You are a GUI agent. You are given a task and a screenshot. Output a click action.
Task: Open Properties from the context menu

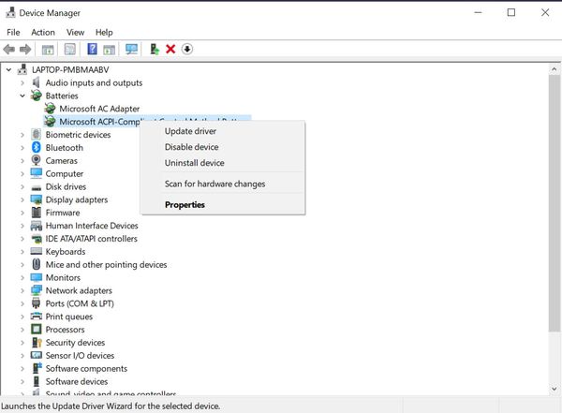pyautogui.click(x=223, y=205)
